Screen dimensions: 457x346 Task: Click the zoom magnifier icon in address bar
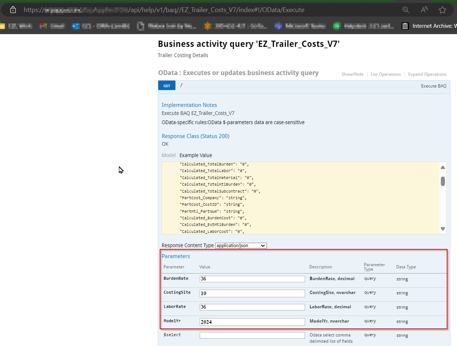coord(406,10)
